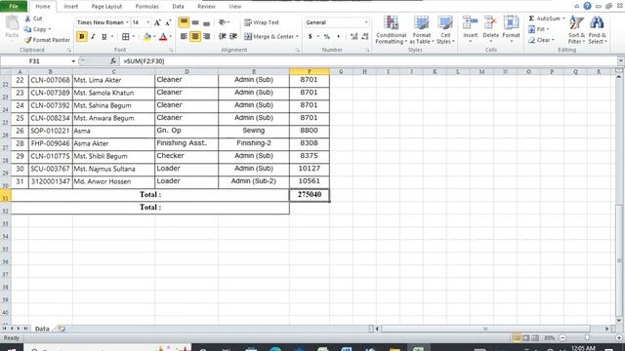Switch to the View tab

pos(234,7)
